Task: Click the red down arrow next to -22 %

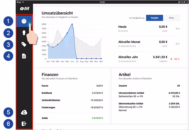Action: tap(171, 59)
